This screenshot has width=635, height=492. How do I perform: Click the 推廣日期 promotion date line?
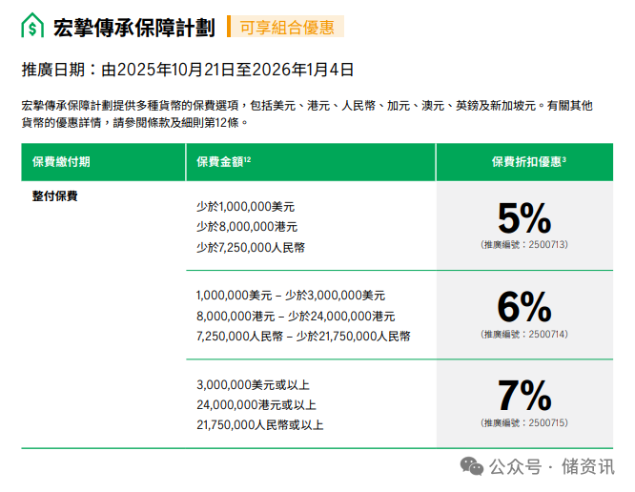tap(188, 70)
